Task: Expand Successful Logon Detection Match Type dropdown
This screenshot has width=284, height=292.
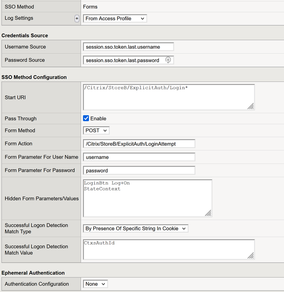Action: [x=136, y=229]
